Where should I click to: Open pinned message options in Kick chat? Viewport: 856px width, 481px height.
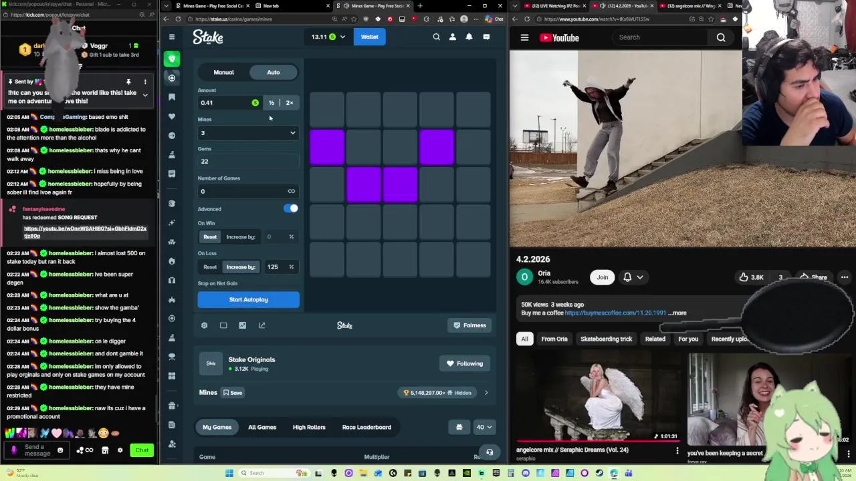(x=145, y=82)
